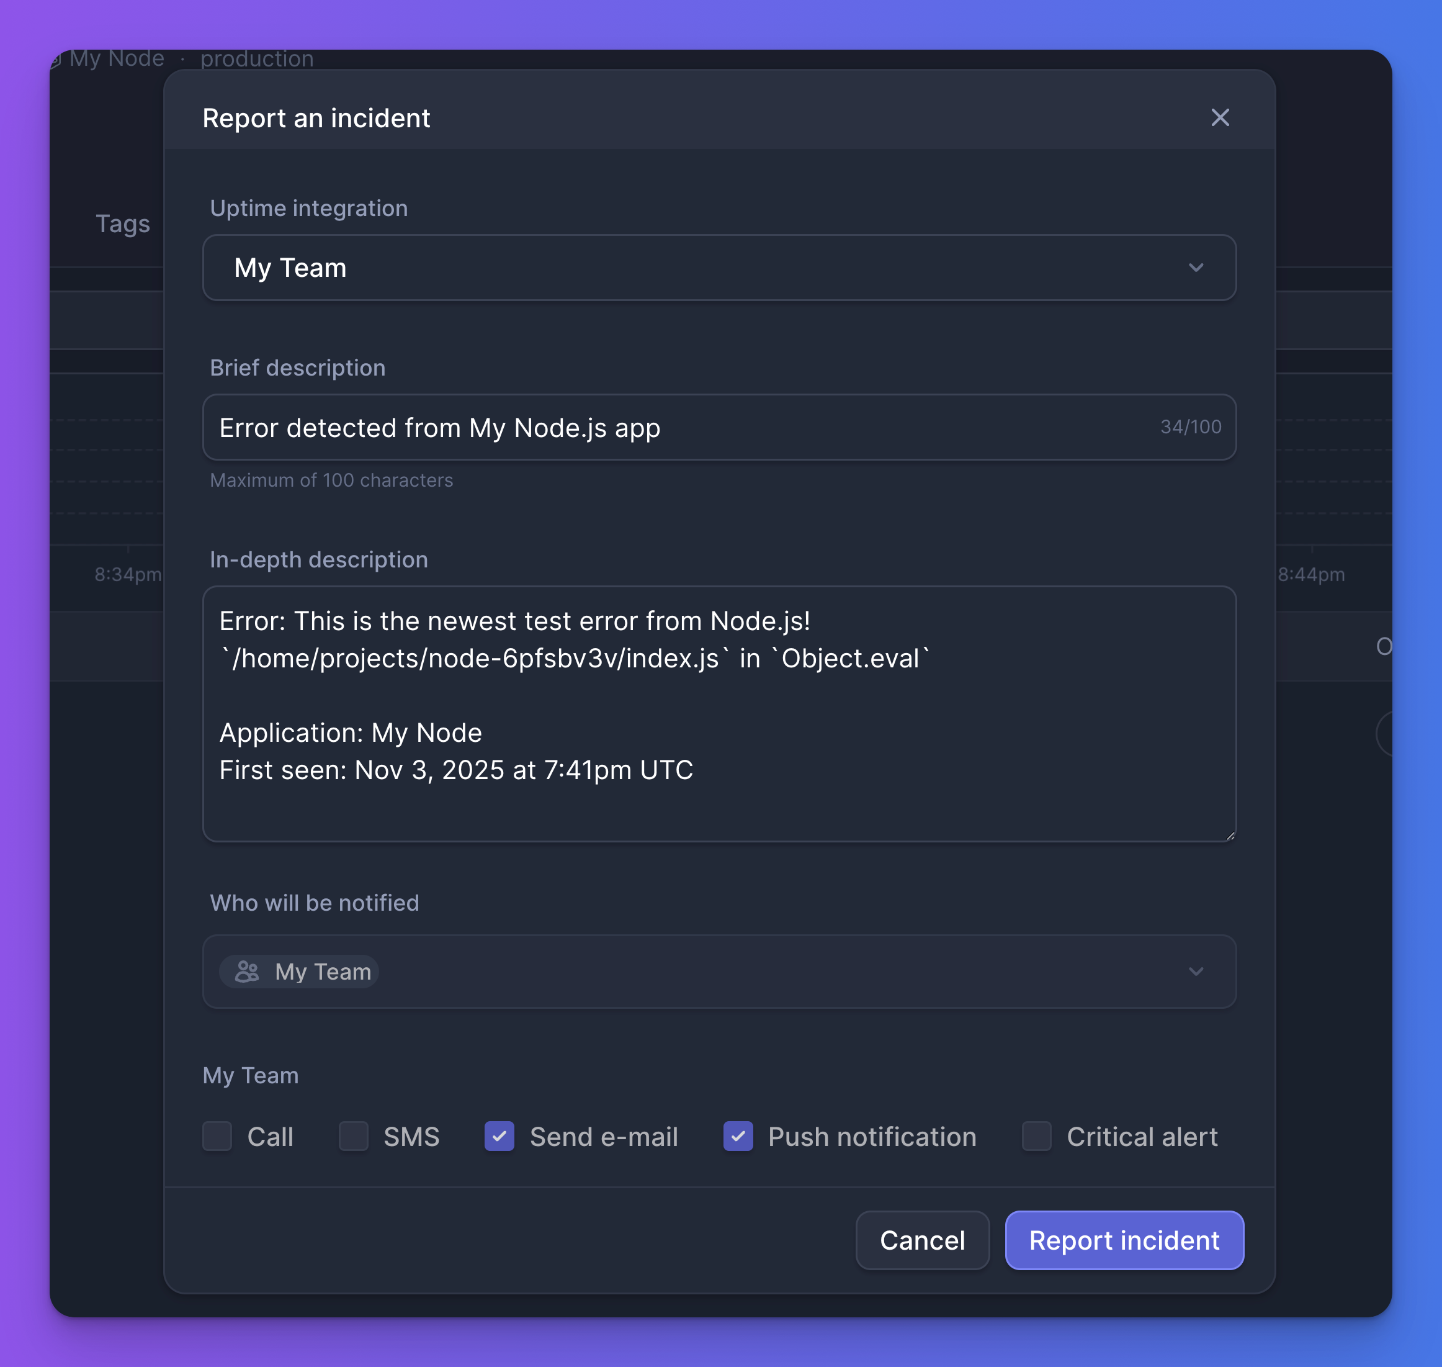The width and height of the screenshot is (1442, 1367).
Task: Click the Cancel button
Action: [922, 1240]
